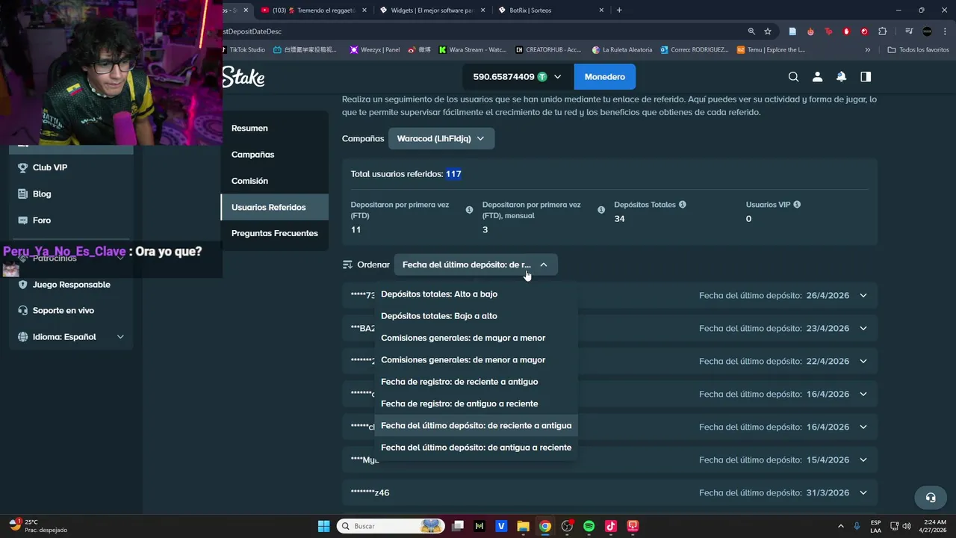956x538 pixels.
Task: Open Spotify from the taskbar
Action: pyautogui.click(x=589, y=526)
